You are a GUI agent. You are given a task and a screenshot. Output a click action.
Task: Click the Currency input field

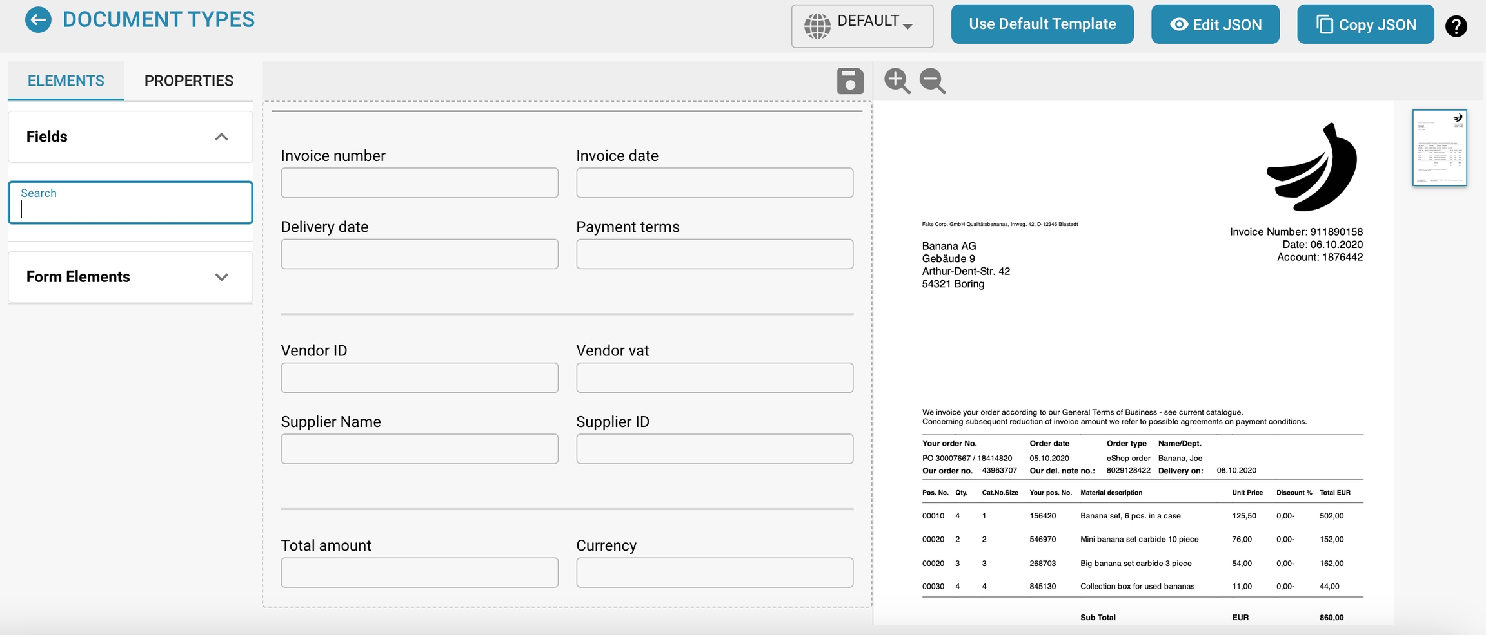[x=714, y=573]
